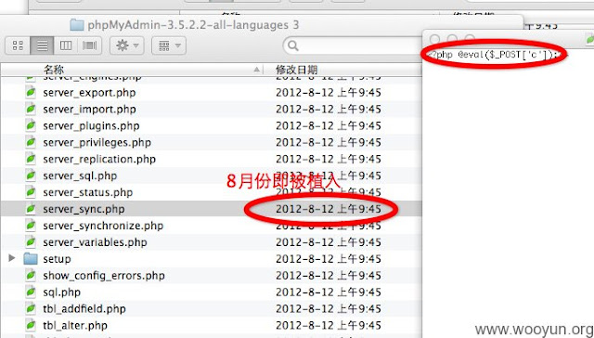Click the phpMyAdmin-3.5.2.2-all-languages 3 window title
The image size is (594, 338).
tap(193, 25)
